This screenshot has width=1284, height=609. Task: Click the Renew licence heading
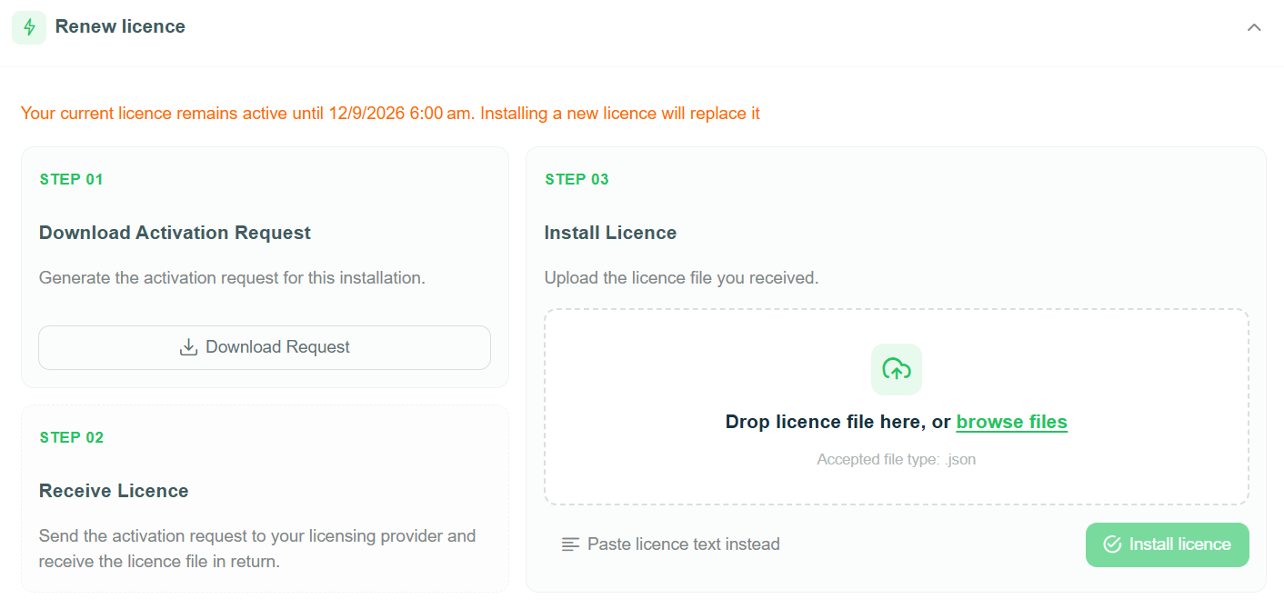[120, 26]
